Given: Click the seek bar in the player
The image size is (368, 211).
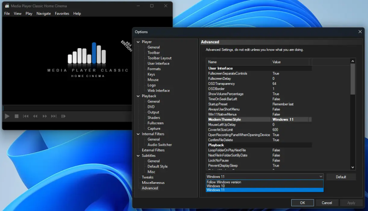Looking at the screenshot, I should [x=67, y=108].
